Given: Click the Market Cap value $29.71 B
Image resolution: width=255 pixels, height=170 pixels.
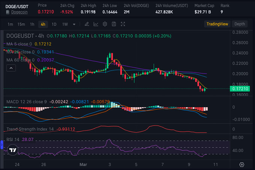Looking at the screenshot, I should tap(202, 12).
